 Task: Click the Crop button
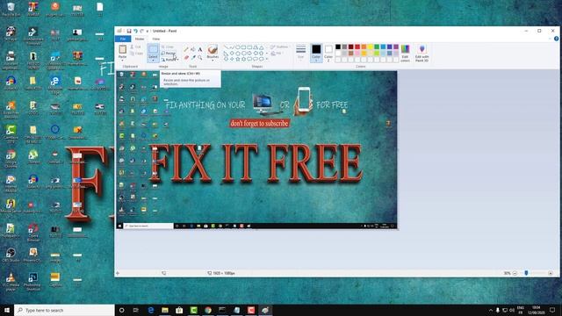168,47
